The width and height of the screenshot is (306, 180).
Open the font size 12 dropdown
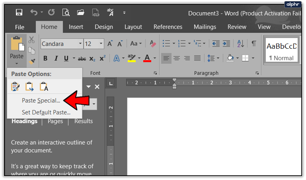point(101,43)
